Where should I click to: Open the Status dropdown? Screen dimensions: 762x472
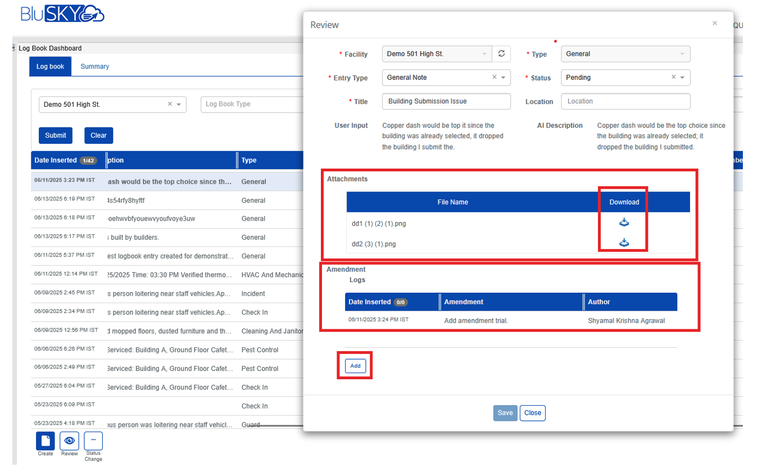coord(682,78)
